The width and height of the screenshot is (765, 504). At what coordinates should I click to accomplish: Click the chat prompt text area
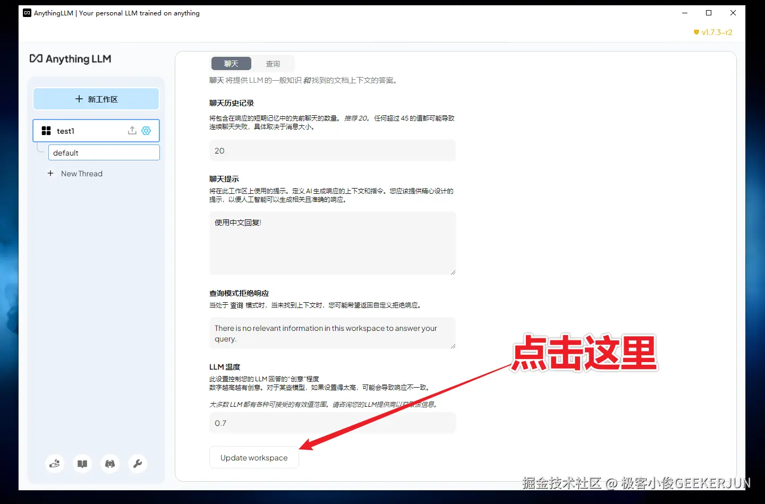333,243
